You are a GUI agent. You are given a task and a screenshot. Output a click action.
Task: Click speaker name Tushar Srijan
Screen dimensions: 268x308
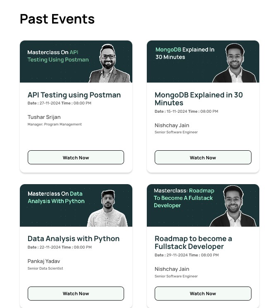coord(44,117)
